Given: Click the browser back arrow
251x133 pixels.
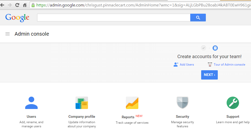Looking at the screenshot, I should (2, 5).
